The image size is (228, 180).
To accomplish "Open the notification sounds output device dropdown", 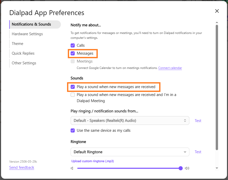I will pos(130,121).
